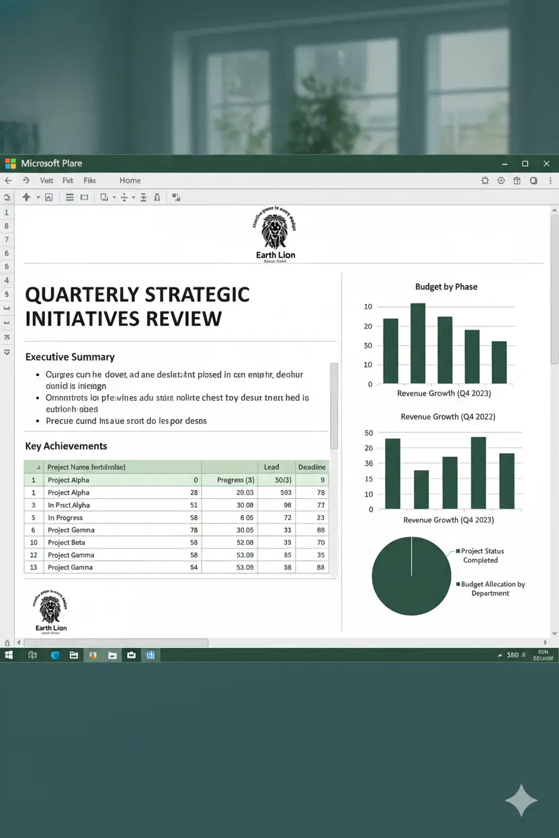
Task: Open the Home tab
Action: (130, 181)
